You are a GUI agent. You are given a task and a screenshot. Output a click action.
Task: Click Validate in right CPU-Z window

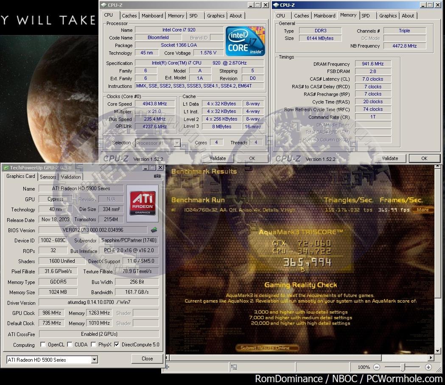(x=390, y=158)
